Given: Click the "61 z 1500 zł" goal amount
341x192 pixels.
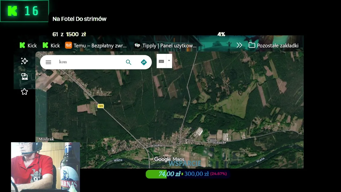Looking at the screenshot, I should click(69, 34).
